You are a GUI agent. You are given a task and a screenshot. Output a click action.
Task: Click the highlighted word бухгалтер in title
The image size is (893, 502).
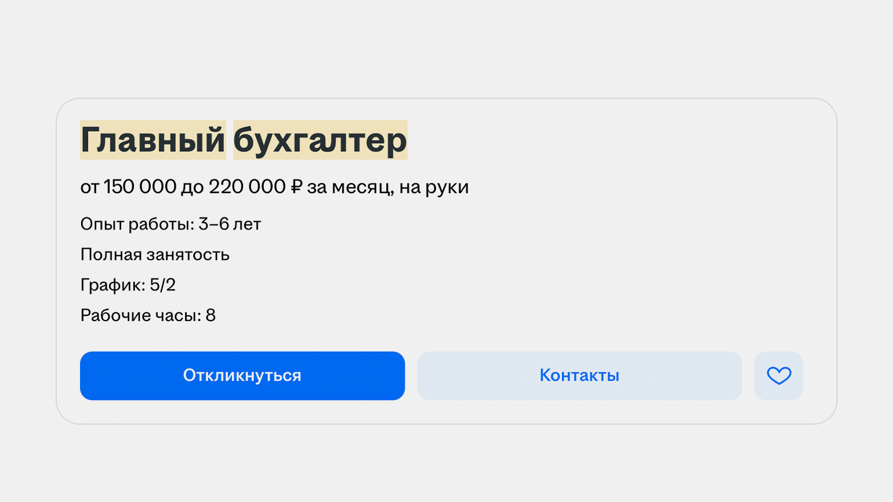(x=320, y=140)
